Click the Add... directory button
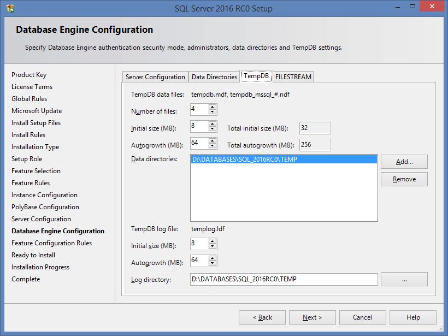Image resolution: width=448 pixels, height=336 pixels. pos(404,162)
